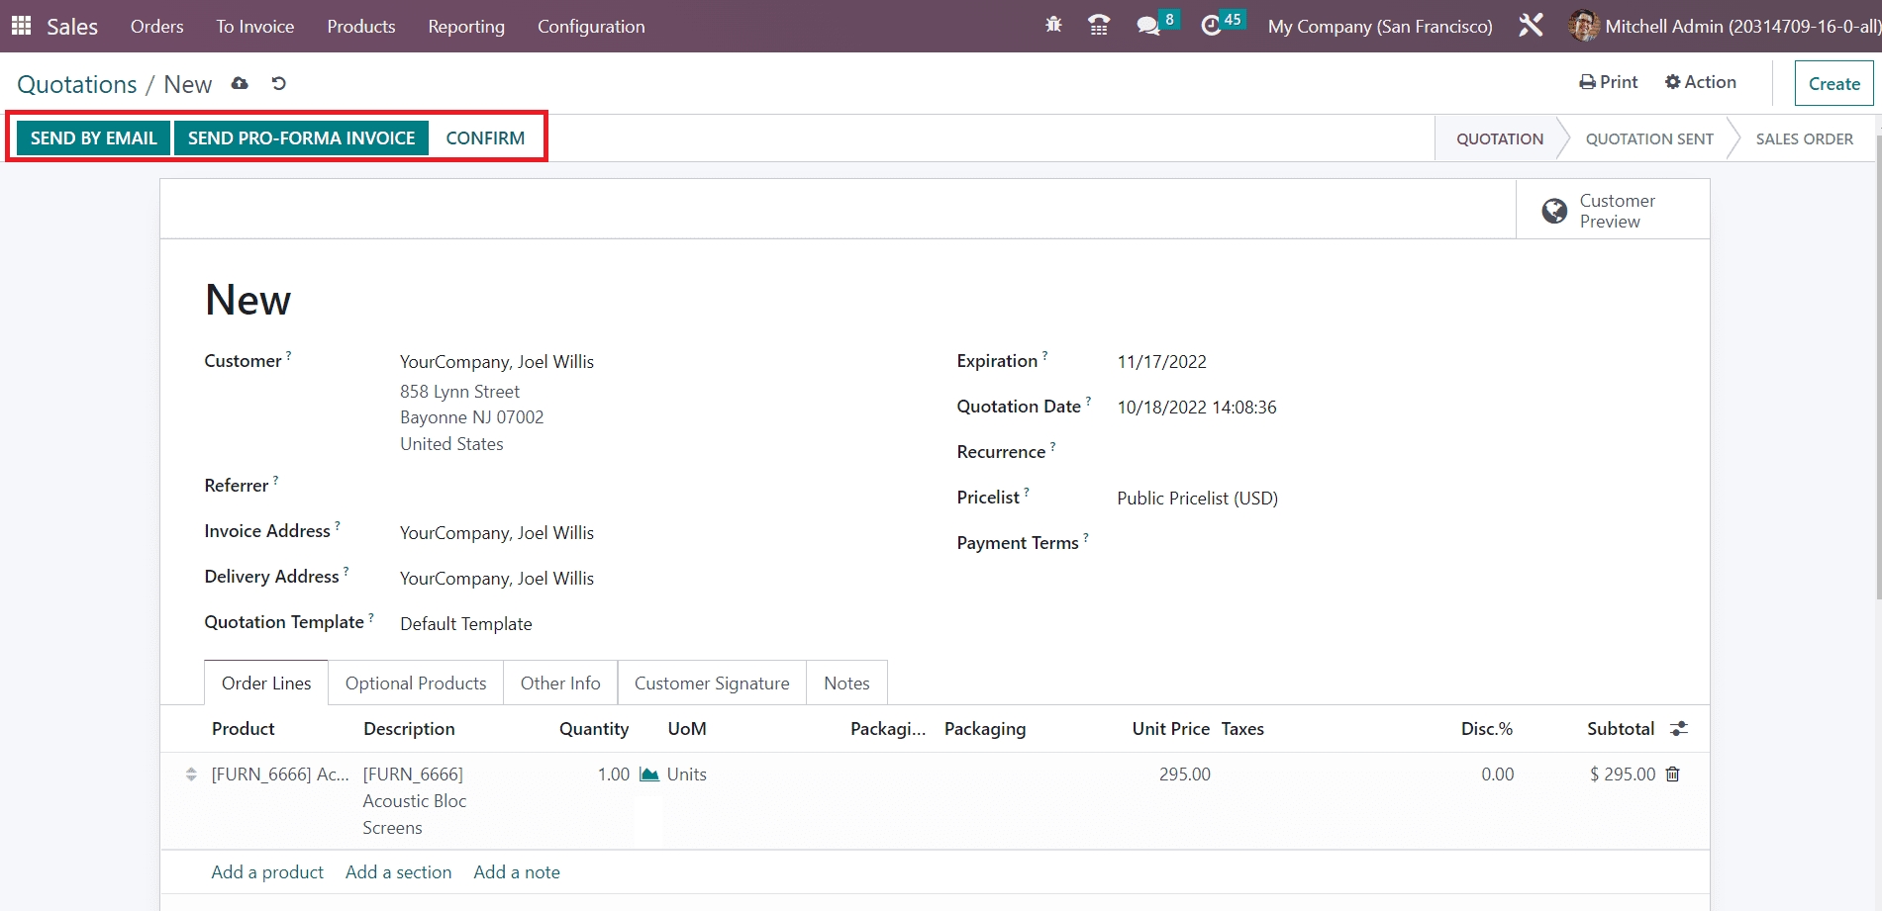Open the apps grid menu icon
The width and height of the screenshot is (1882, 911).
(x=21, y=26)
